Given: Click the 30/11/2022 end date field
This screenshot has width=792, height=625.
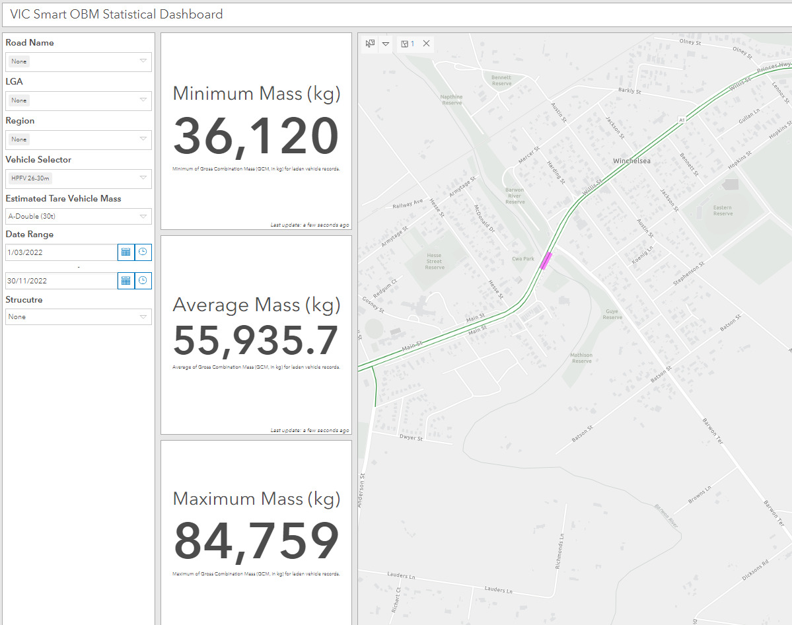Looking at the screenshot, I should pyautogui.click(x=61, y=281).
